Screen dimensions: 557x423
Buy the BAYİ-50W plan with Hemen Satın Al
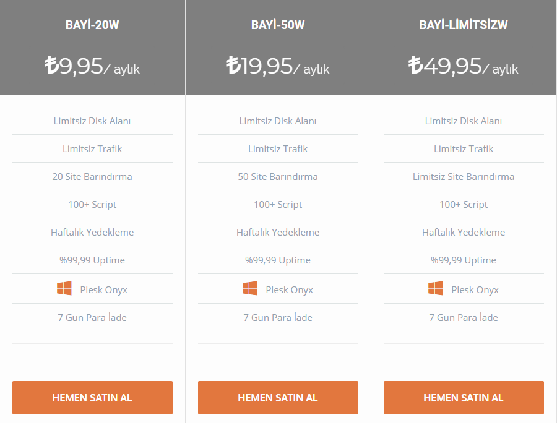[278, 398]
